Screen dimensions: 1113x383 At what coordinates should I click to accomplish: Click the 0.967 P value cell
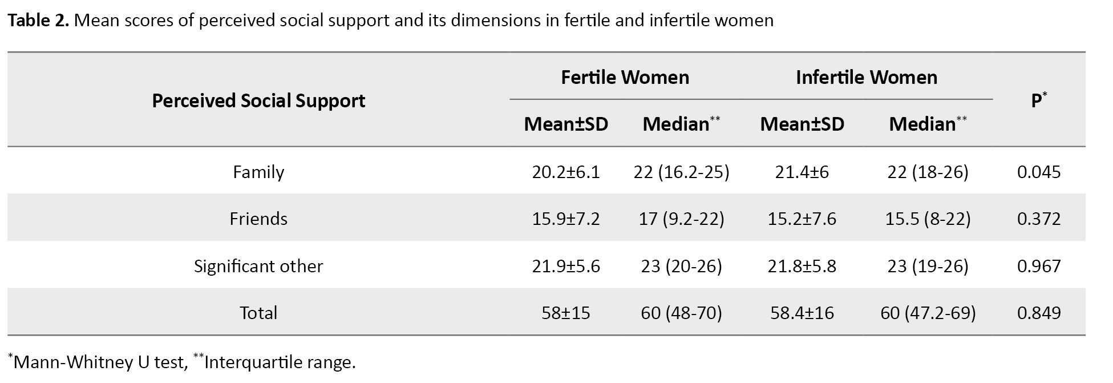1039,266
